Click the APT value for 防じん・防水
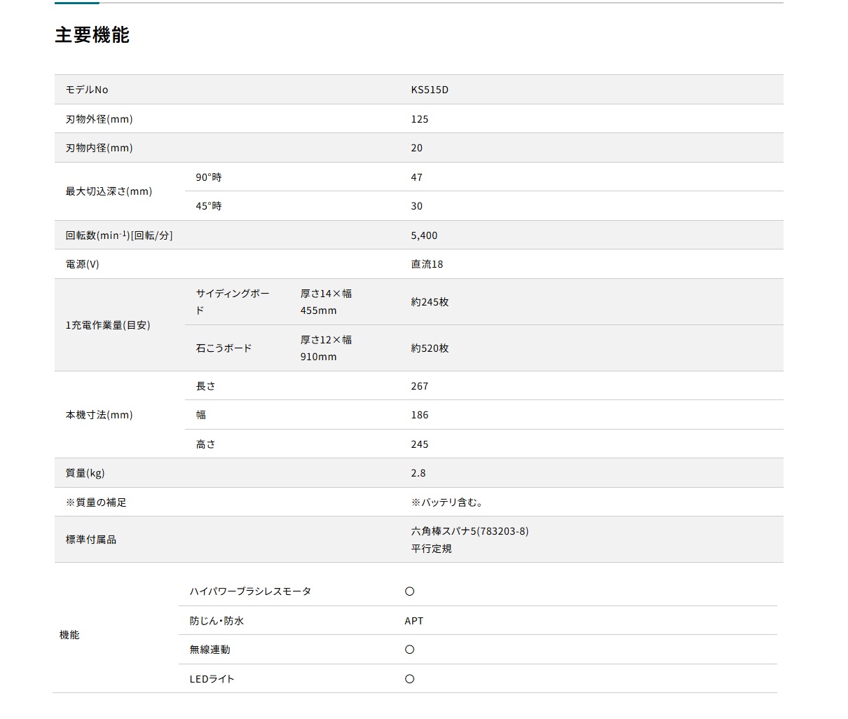The height and width of the screenshot is (719, 848). pos(414,621)
